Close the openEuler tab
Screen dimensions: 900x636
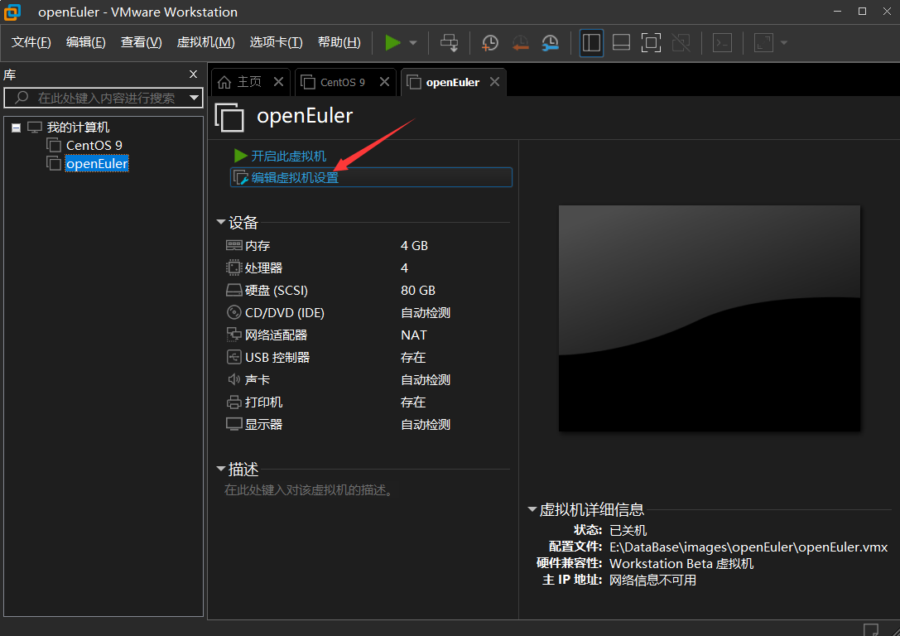click(495, 81)
